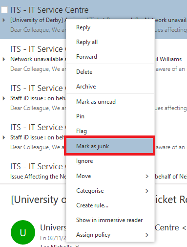Select Flag in the context menu
Viewport: 187px width, 247px height.
coord(110,131)
